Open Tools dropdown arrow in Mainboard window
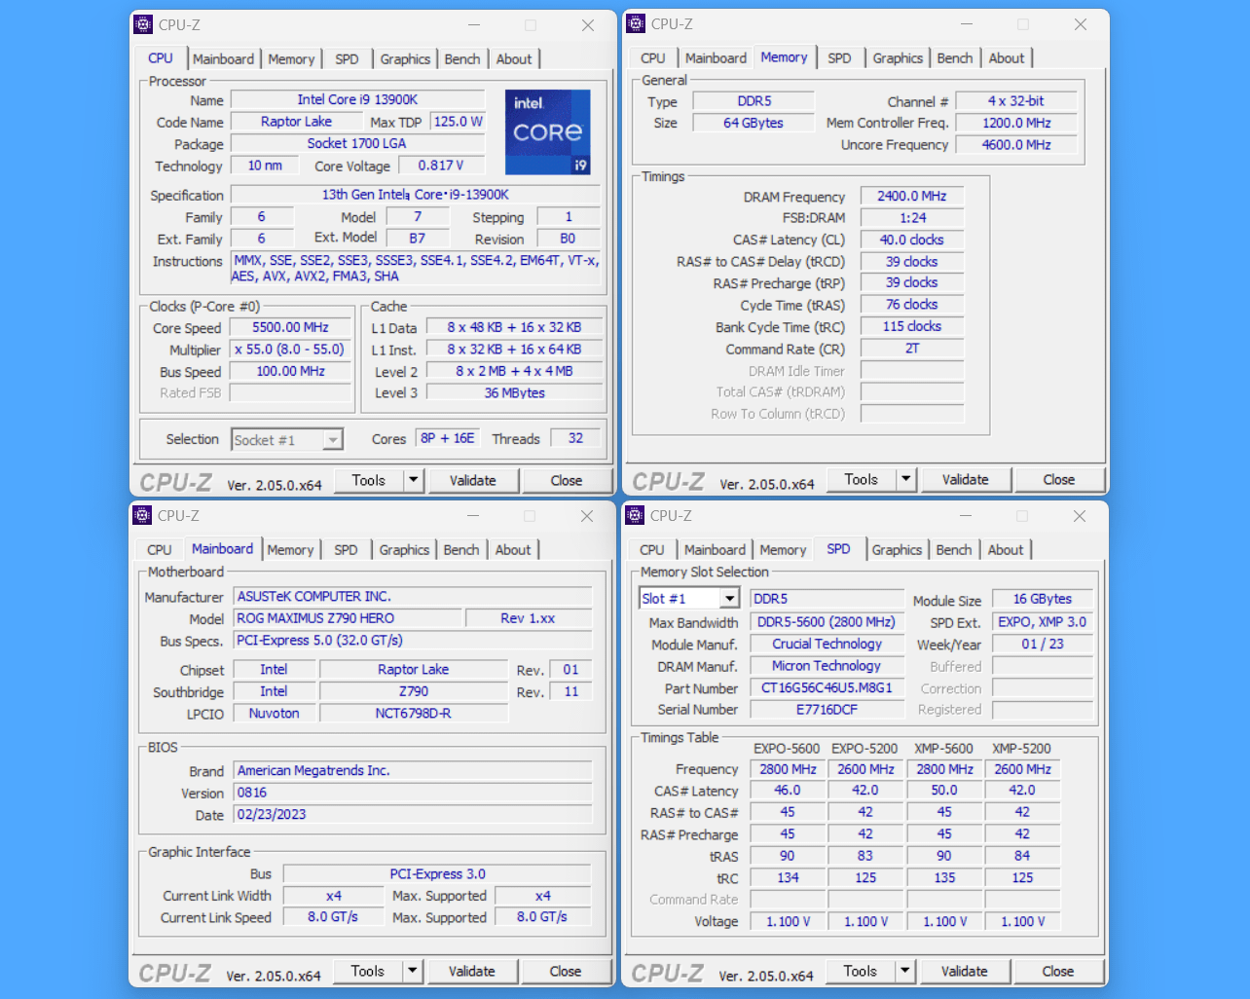The height and width of the screenshot is (999, 1250). click(412, 971)
